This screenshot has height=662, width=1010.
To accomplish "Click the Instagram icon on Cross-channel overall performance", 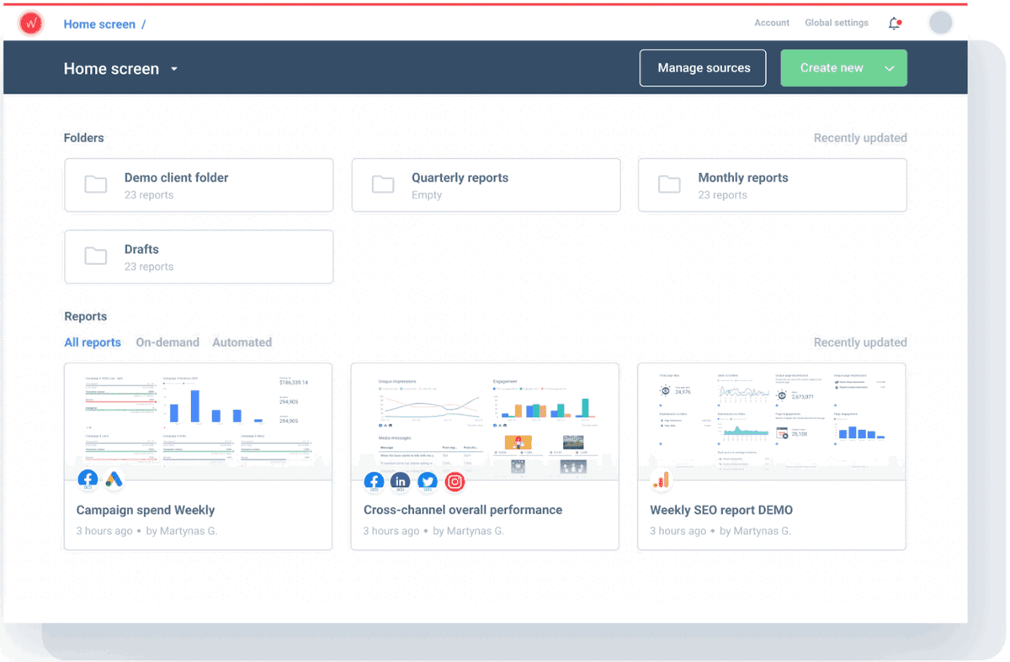I will click(x=454, y=482).
